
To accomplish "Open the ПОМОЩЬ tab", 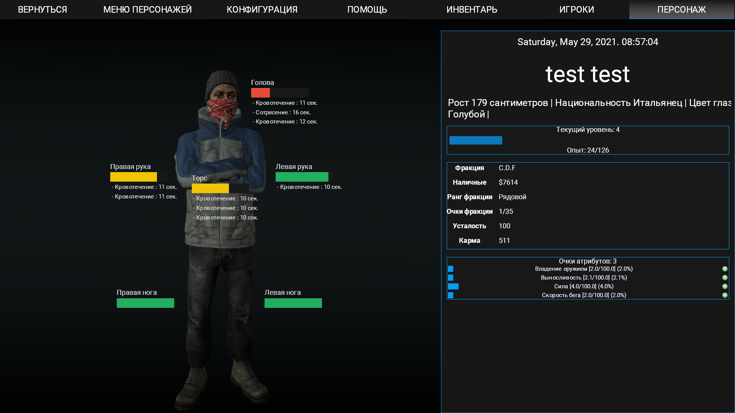I will point(367,10).
